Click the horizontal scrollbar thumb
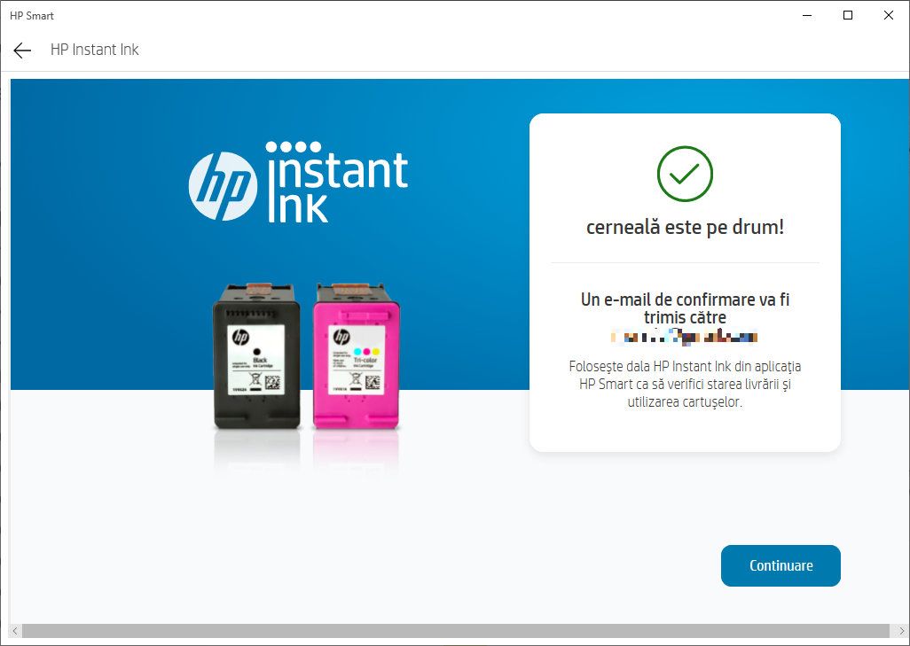This screenshot has width=910, height=646. [x=456, y=630]
